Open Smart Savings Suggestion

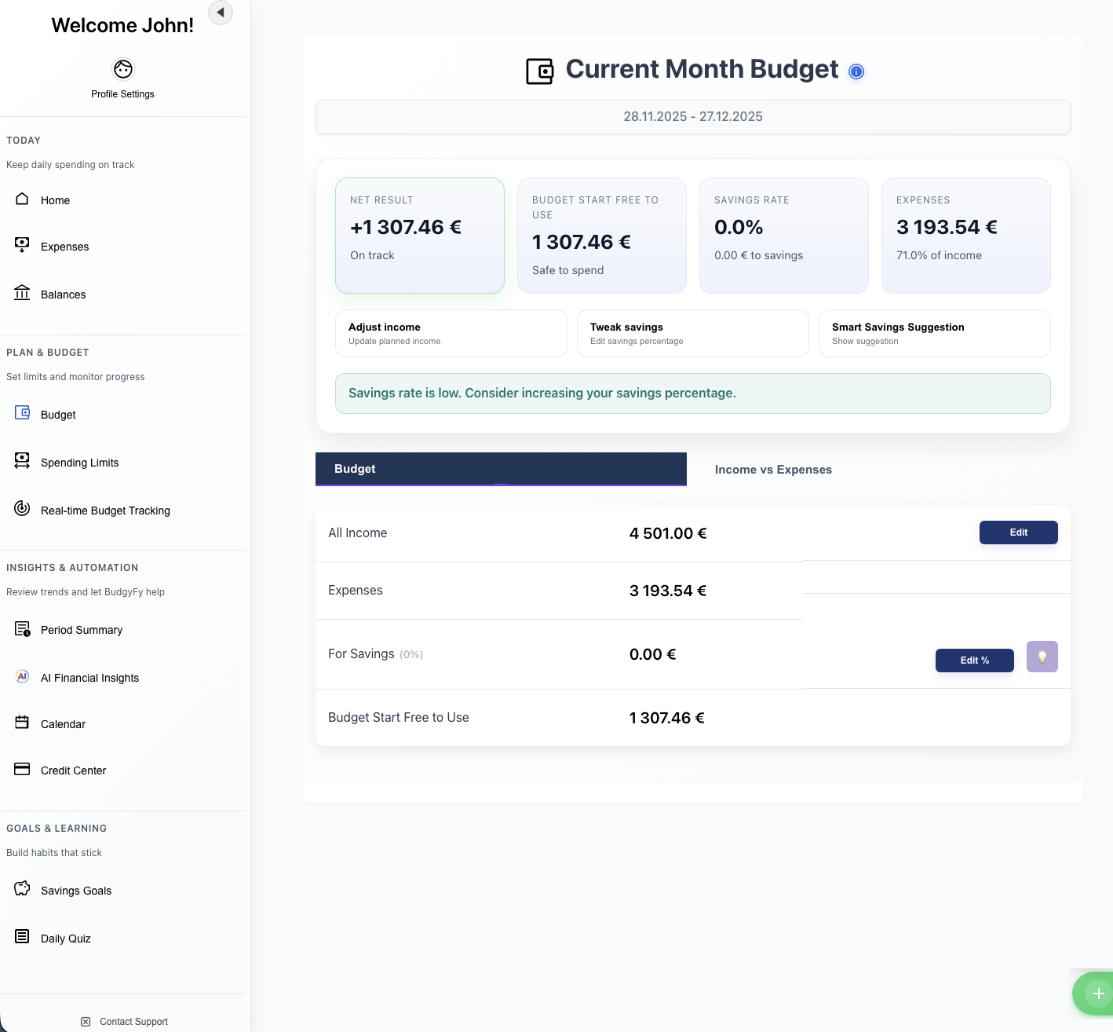934,333
